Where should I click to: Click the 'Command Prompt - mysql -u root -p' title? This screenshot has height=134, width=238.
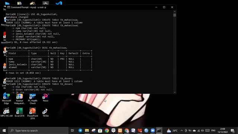coord(29,7)
